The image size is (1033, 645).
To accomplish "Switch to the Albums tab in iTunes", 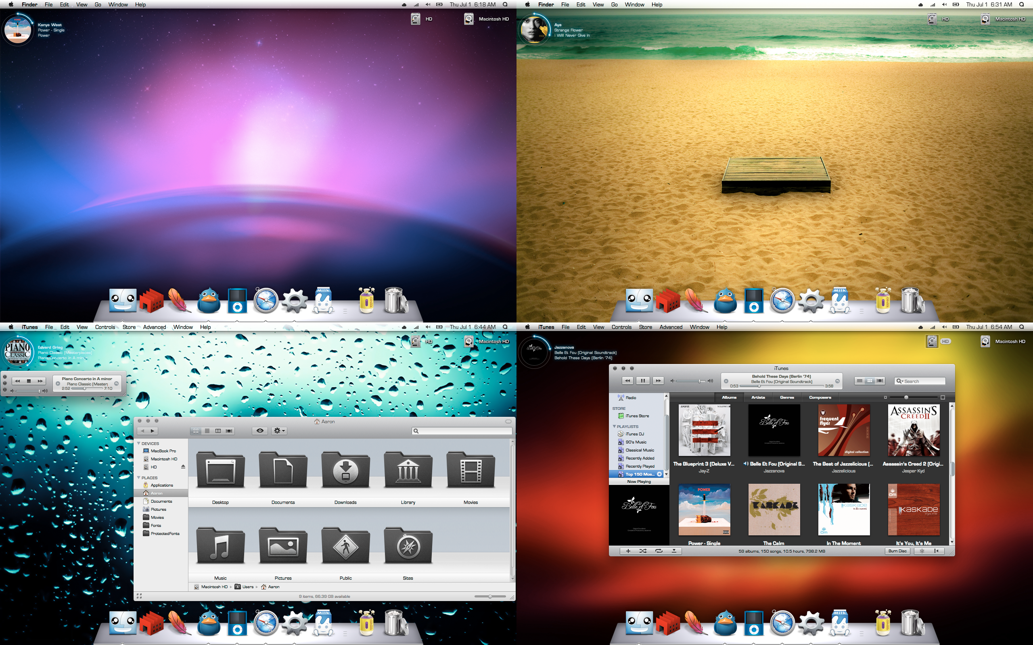I will 729,397.
